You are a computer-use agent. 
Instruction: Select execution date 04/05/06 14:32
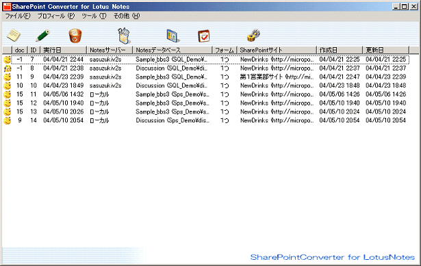[64, 94]
